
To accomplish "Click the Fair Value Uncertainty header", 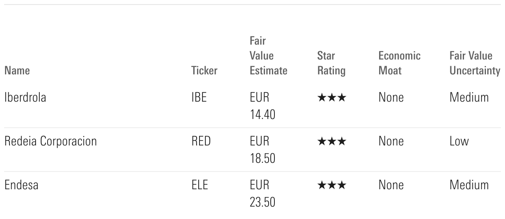I will (x=474, y=63).
